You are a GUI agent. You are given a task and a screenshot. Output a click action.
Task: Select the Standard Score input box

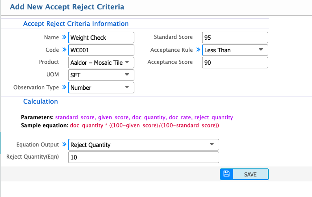[x=235, y=38]
